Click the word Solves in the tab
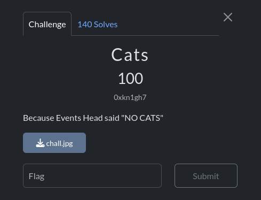The image size is (261, 200). (106, 25)
